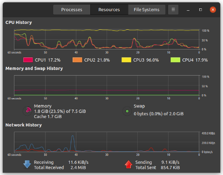Click the CPU History graph area
Viewport: 223px width, 175px height.
click(x=107, y=39)
